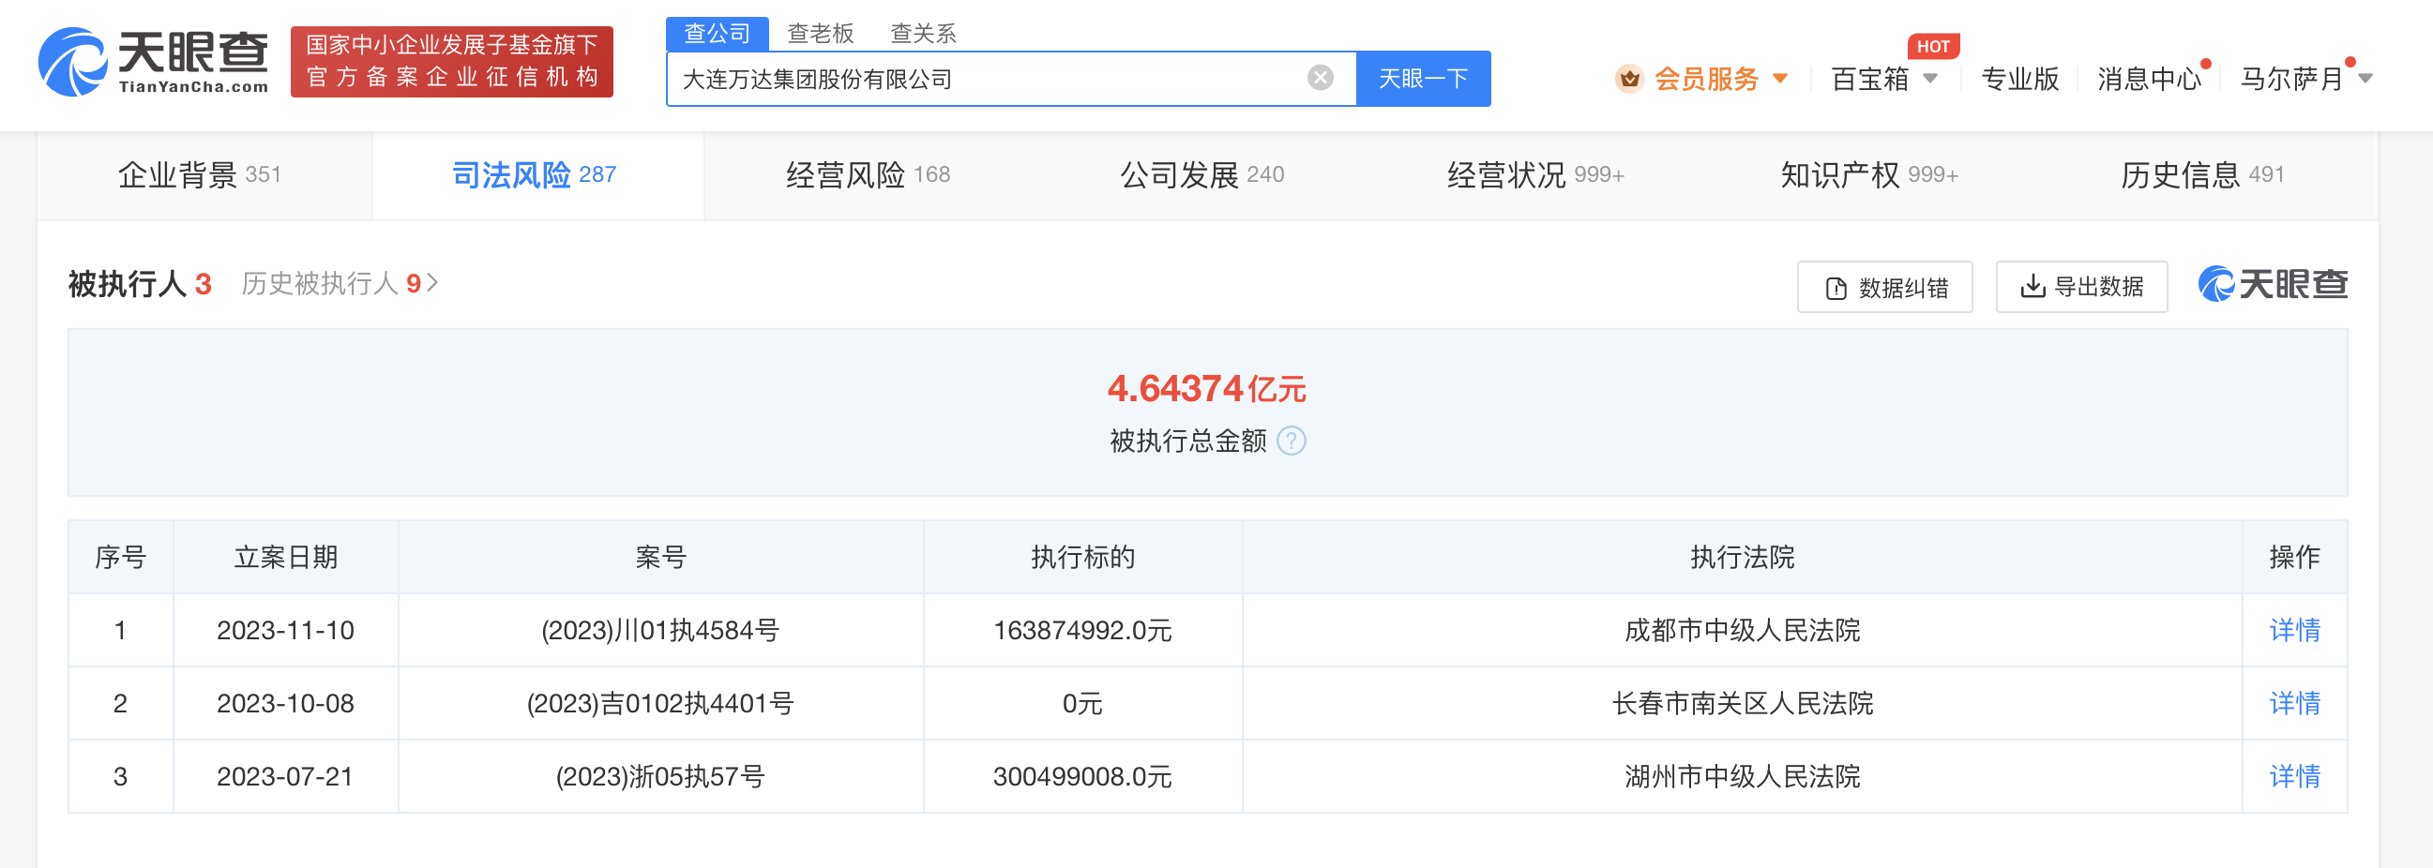Click the HOT badge above 百宝箱
The width and height of the screenshot is (2433, 868).
click(1932, 46)
